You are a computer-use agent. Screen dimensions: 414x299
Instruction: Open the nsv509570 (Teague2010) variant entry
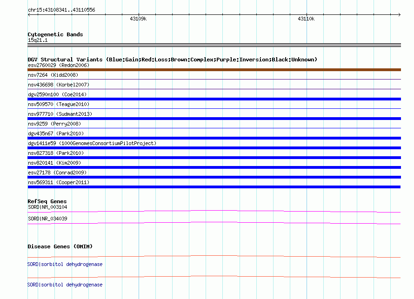(x=59, y=104)
